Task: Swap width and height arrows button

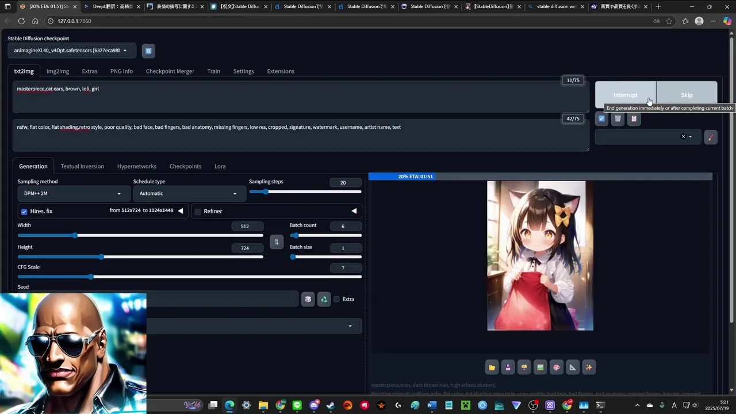Action: point(277,242)
